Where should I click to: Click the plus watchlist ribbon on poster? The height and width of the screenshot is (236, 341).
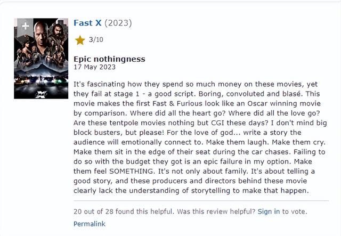(25, 26)
